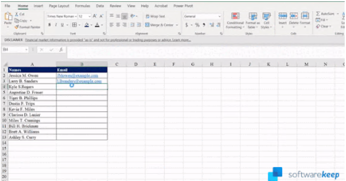
Task: Click the Paste clipboard icon
Action: [8, 18]
